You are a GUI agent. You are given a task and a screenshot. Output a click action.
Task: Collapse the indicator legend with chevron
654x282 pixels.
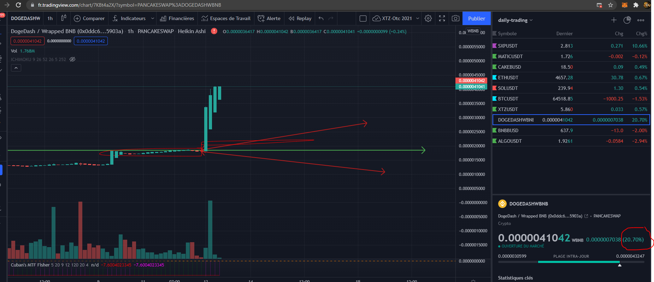click(16, 68)
